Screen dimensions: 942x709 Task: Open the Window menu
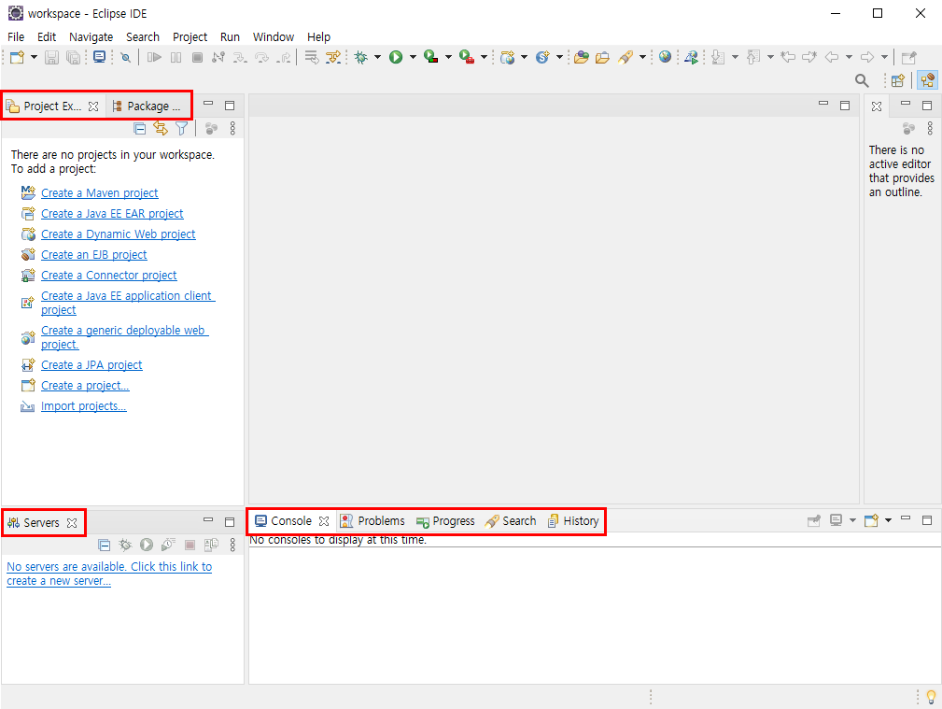point(274,36)
